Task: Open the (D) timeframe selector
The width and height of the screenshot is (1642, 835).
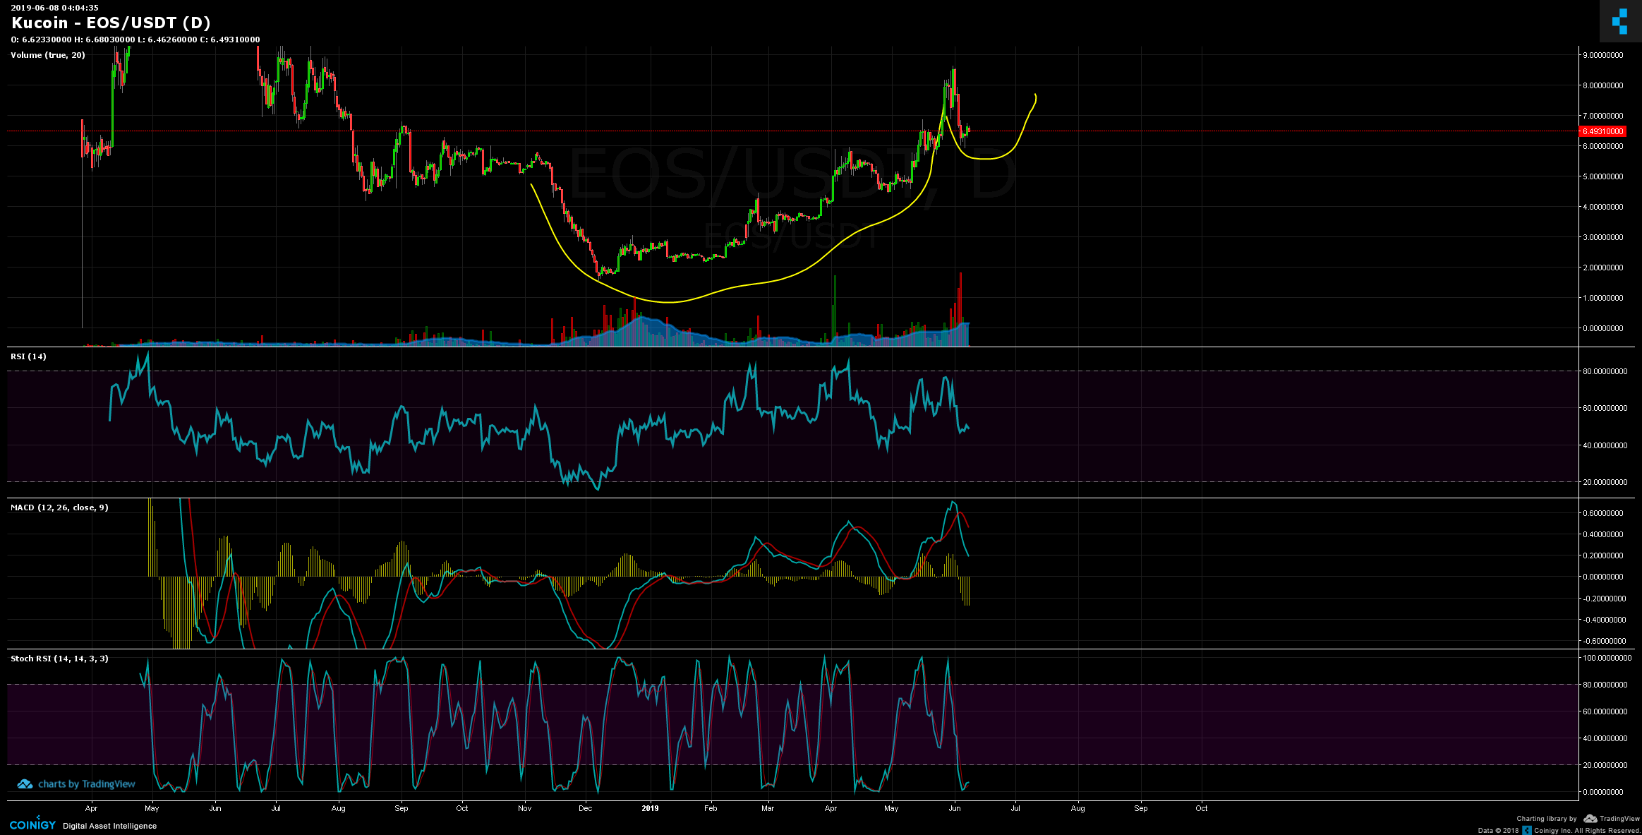Action: [x=192, y=23]
